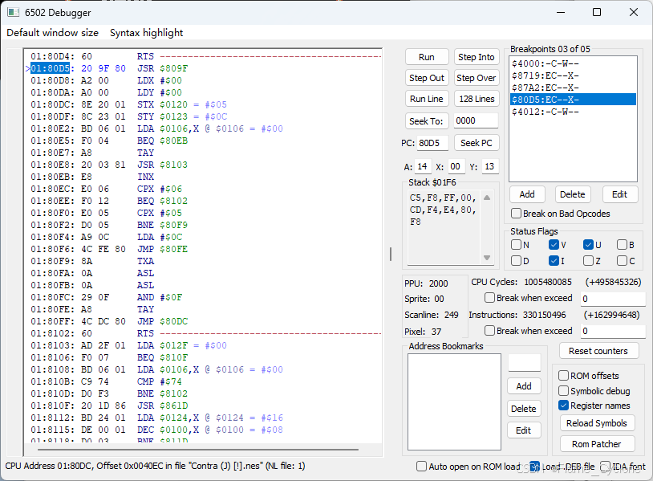Click Add under Breakpoints list
The width and height of the screenshot is (653, 481).
(x=527, y=194)
